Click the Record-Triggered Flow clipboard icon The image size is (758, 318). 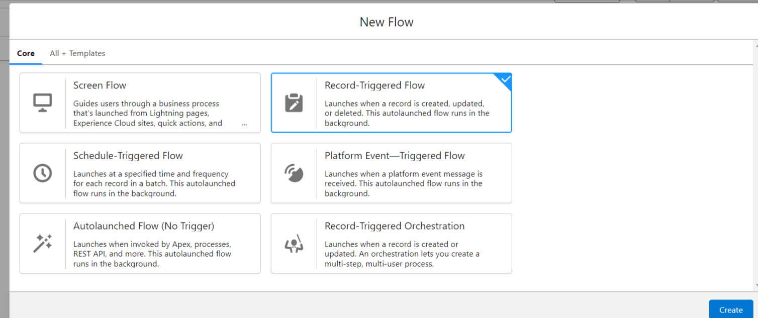coord(294,102)
